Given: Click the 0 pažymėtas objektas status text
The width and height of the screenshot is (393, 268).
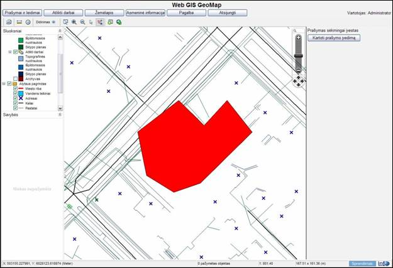Looking at the screenshot, I should [214, 264].
